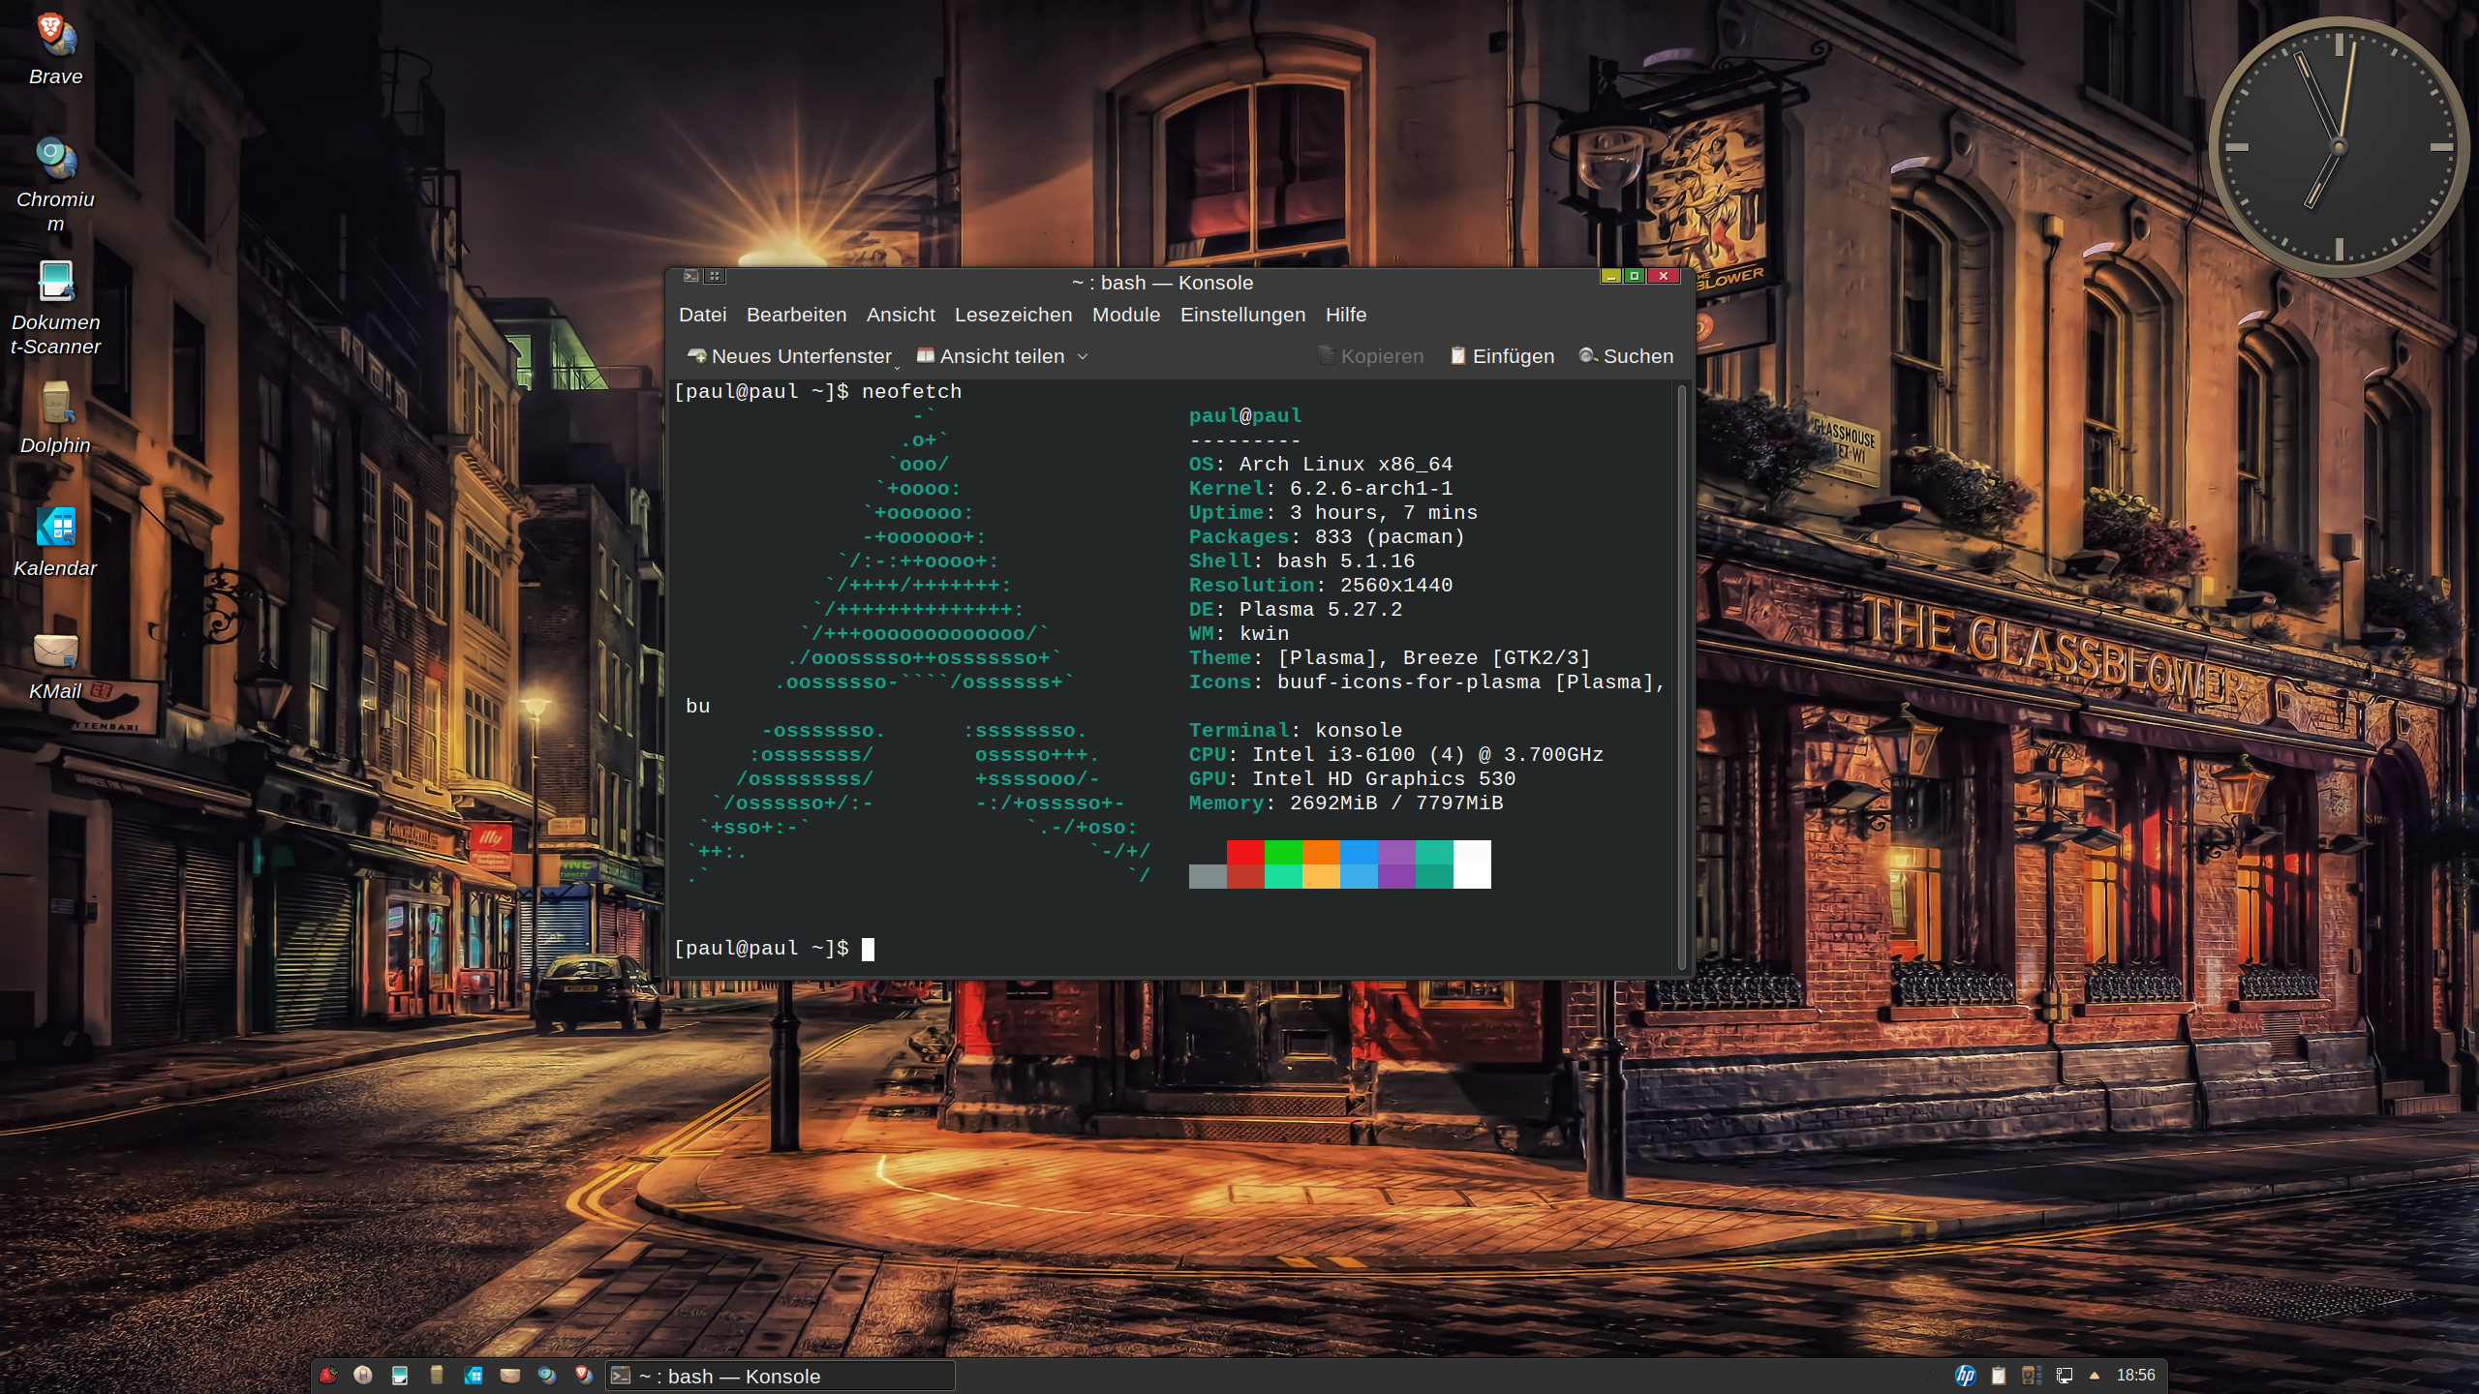
Task: Click the Kopieren toolbar button
Action: [x=1370, y=356]
